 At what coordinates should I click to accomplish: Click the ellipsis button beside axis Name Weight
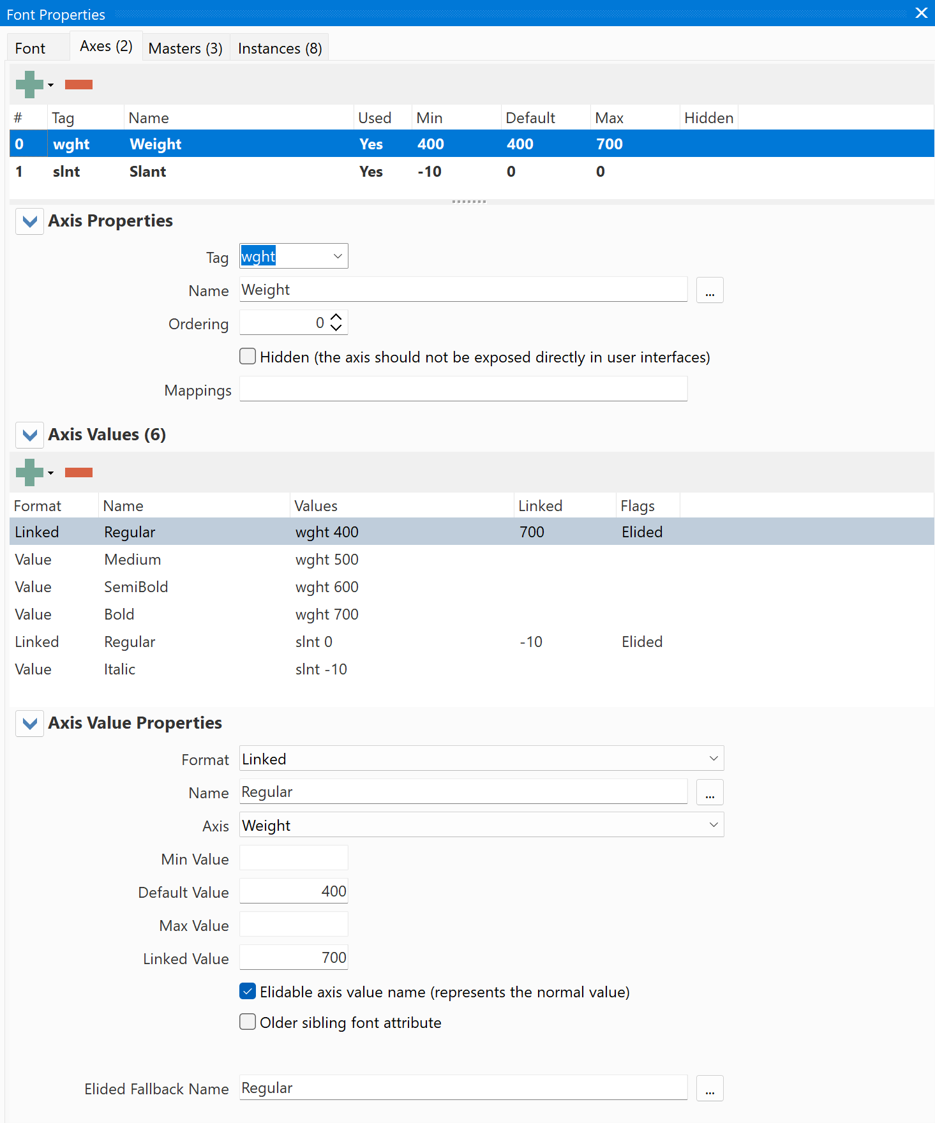pyautogui.click(x=710, y=290)
